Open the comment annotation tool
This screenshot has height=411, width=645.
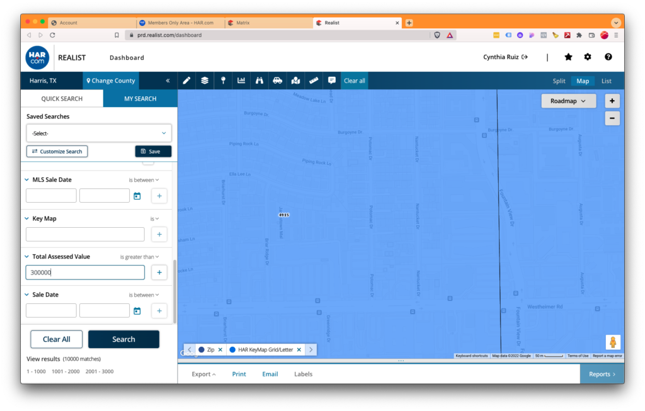tap(332, 81)
